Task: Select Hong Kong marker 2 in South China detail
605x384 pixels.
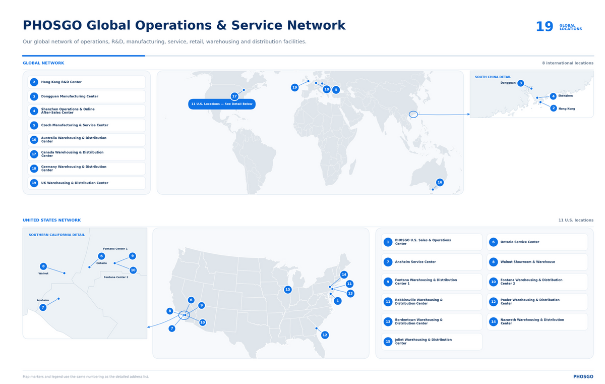Action: (x=554, y=108)
